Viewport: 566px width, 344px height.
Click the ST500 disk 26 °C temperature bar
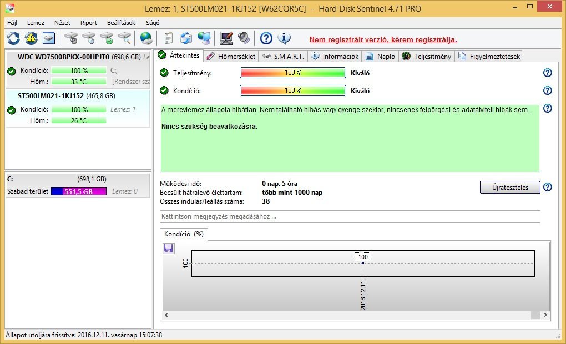click(79, 120)
